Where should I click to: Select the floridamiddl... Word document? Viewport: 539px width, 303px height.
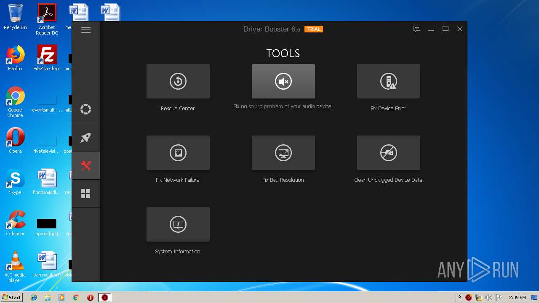[x=47, y=182]
